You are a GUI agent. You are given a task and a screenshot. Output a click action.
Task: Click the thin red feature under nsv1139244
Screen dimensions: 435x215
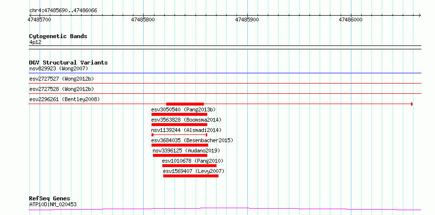(179, 135)
